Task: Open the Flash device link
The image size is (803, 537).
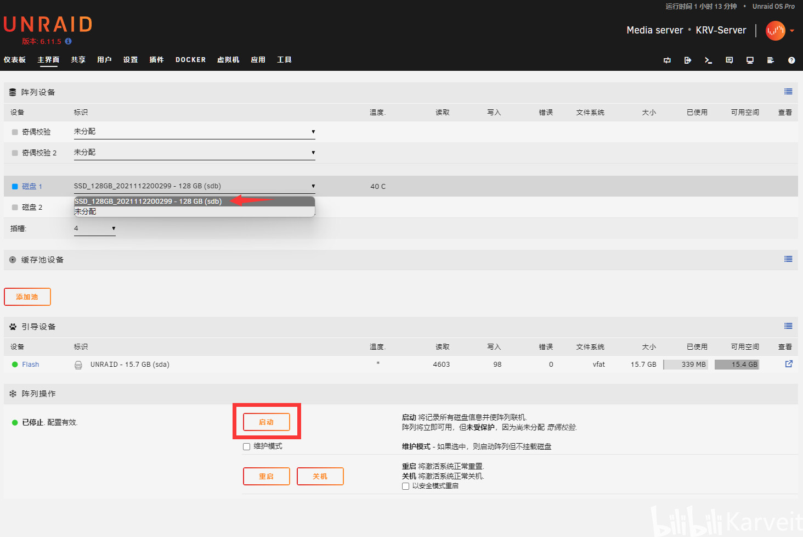Action: click(x=31, y=365)
